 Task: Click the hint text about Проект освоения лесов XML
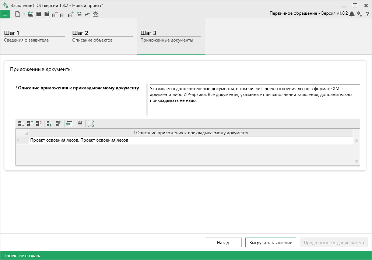[250, 95]
